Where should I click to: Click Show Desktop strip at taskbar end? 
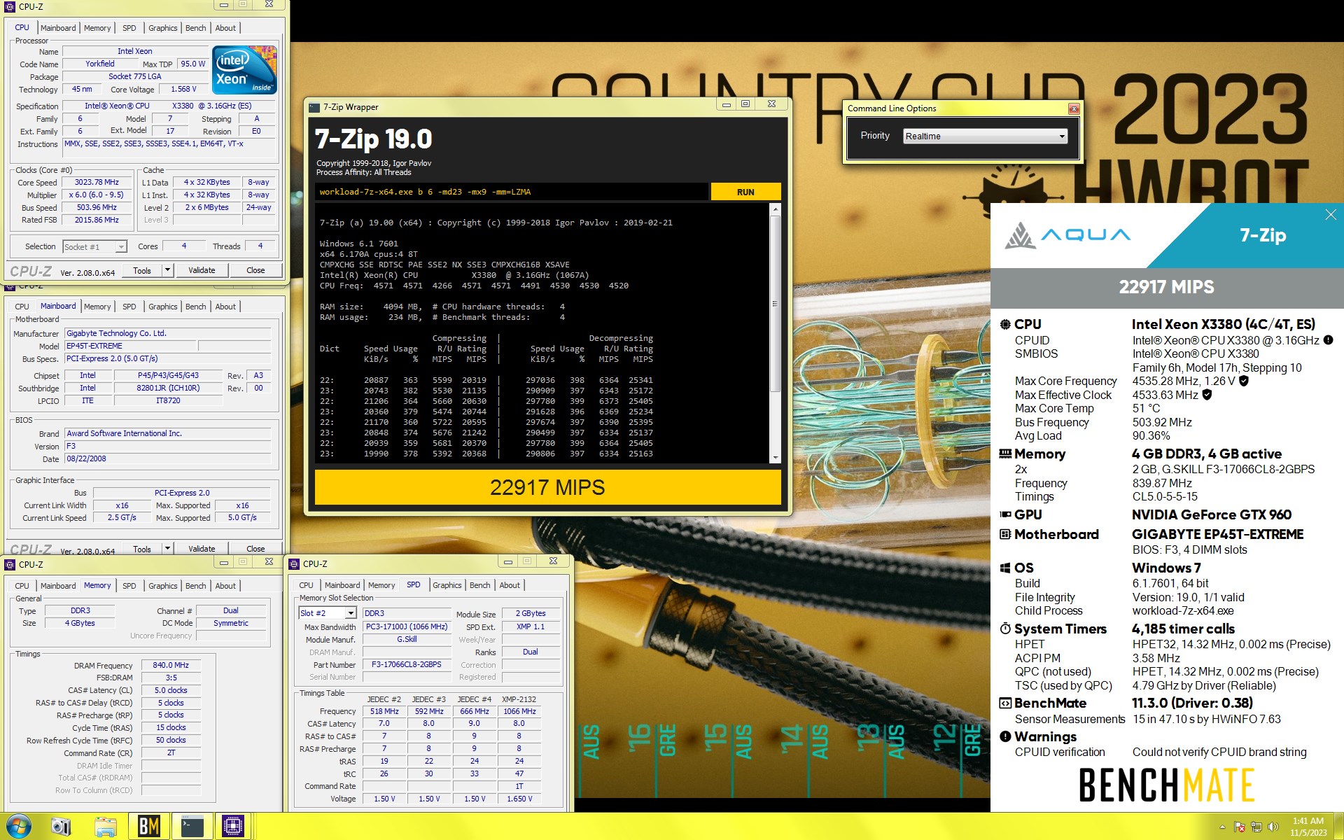click(x=1338, y=827)
